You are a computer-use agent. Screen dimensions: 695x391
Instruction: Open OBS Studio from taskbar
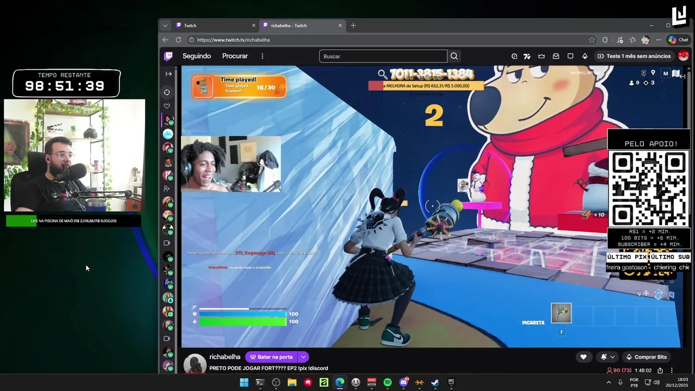pyautogui.click(x=276, y=382)
